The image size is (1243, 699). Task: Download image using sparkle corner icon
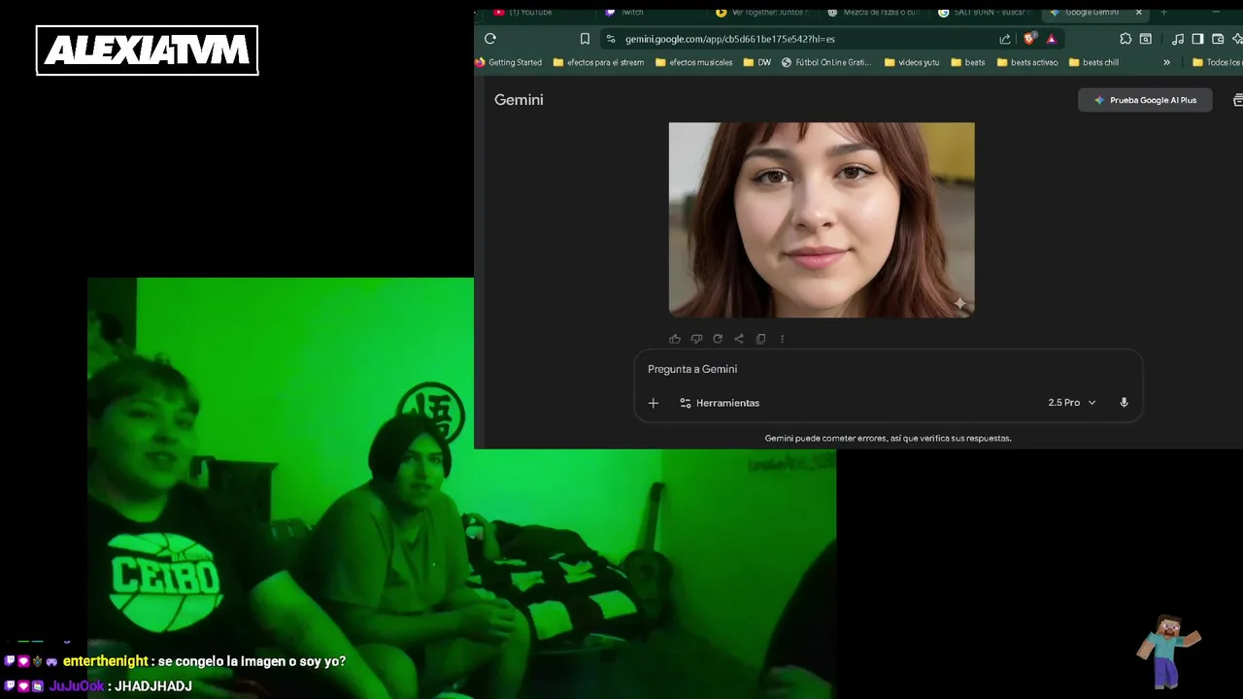[959, 304]
